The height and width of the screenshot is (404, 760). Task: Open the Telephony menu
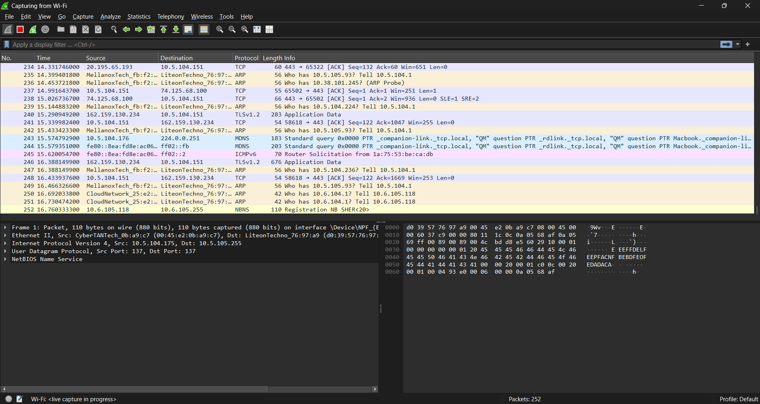tap(171, 17)
